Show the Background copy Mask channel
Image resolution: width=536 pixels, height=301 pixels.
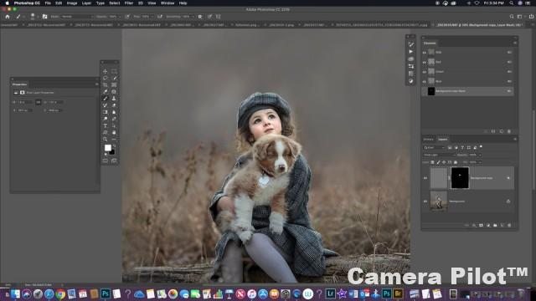425,91
